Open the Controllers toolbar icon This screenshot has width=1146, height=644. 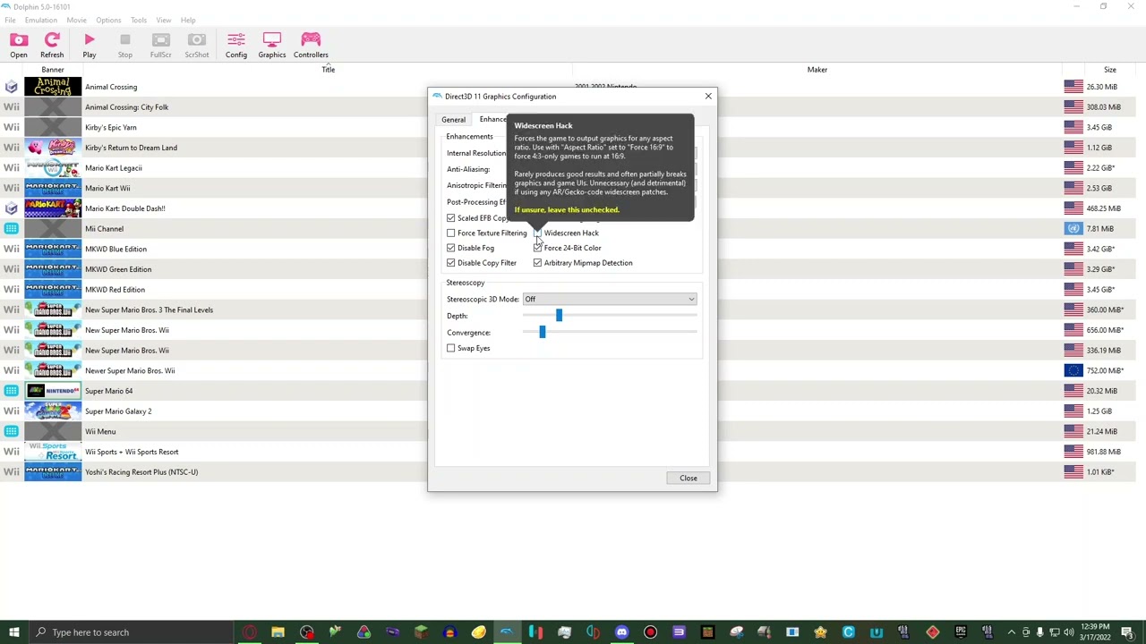311,45
